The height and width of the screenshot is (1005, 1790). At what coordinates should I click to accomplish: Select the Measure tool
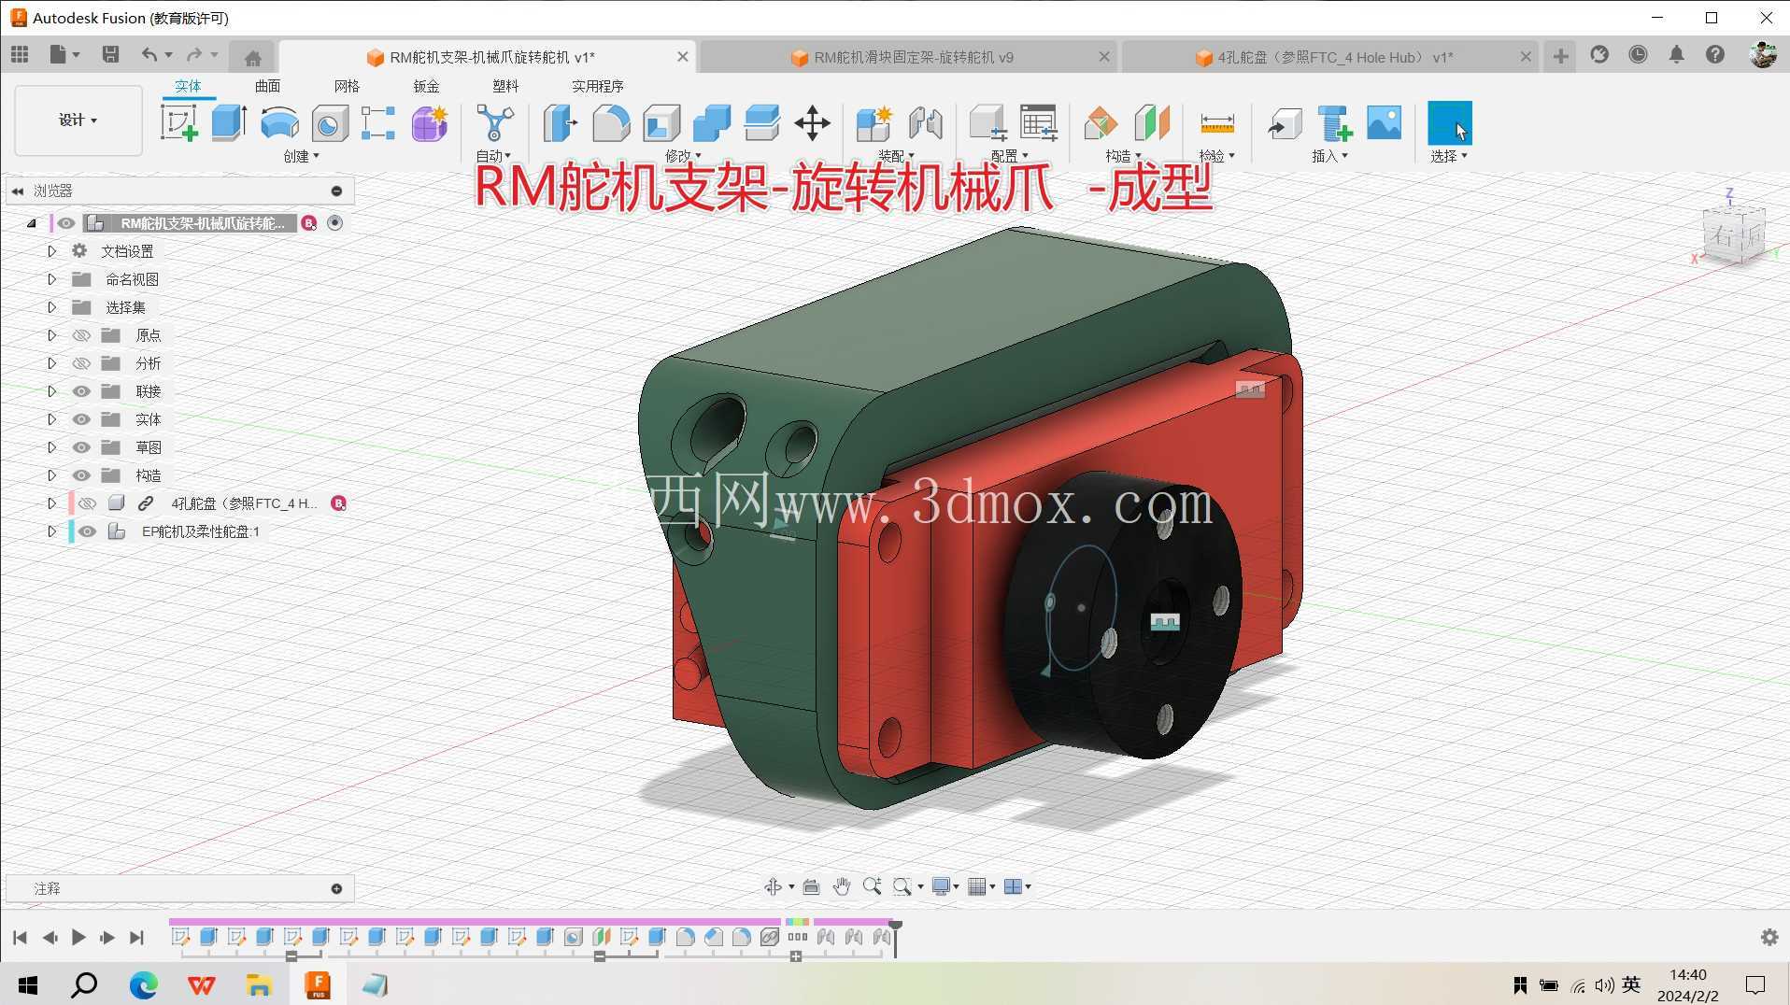tap(1216, 122)
